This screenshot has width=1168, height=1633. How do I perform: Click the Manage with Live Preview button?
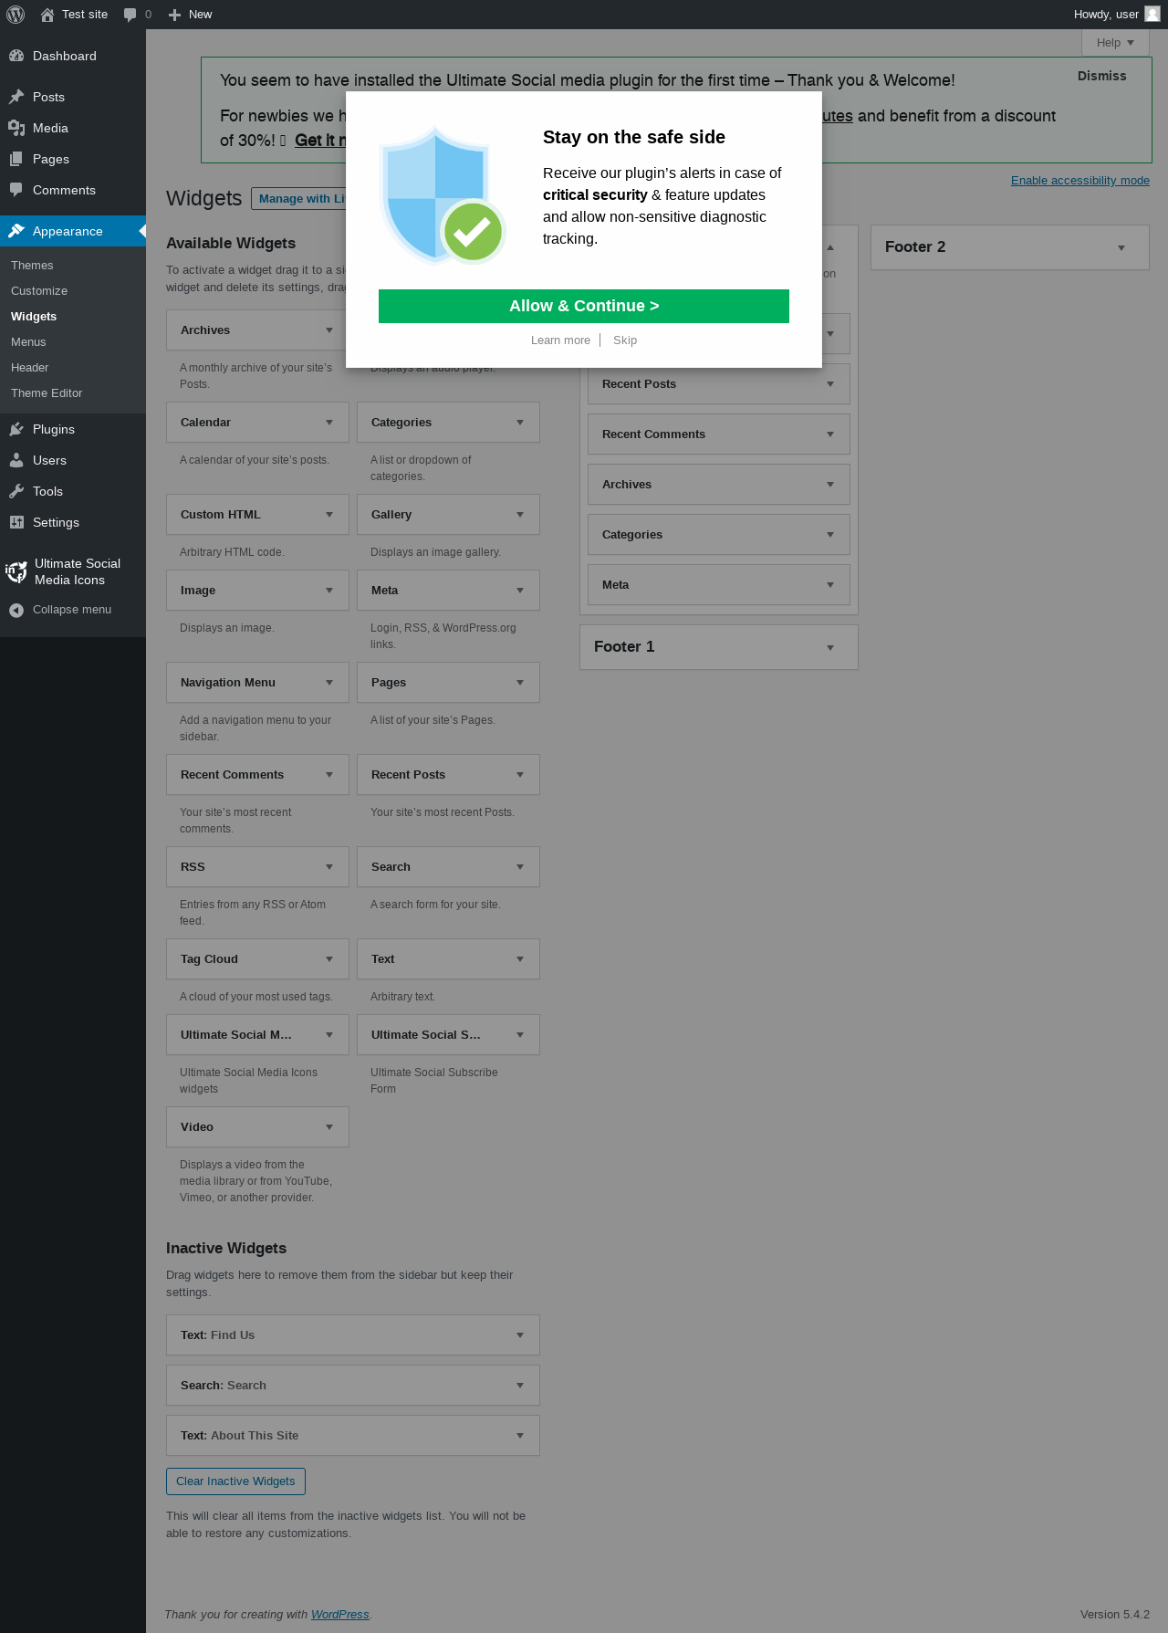click(x=299, y=199)
